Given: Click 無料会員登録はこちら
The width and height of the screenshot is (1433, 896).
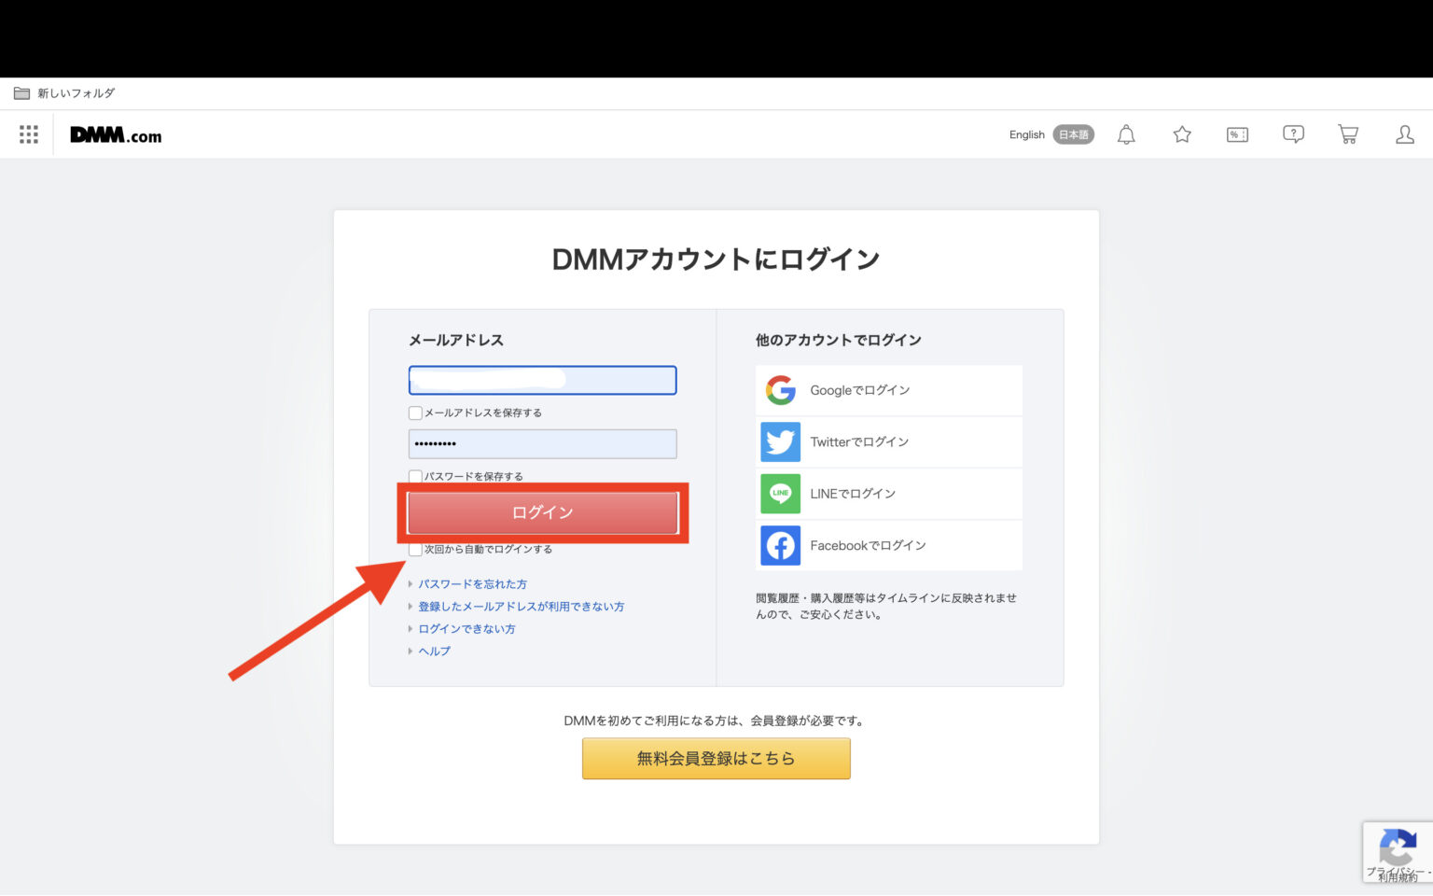Looking at the screenshot, I should (716, 758).
